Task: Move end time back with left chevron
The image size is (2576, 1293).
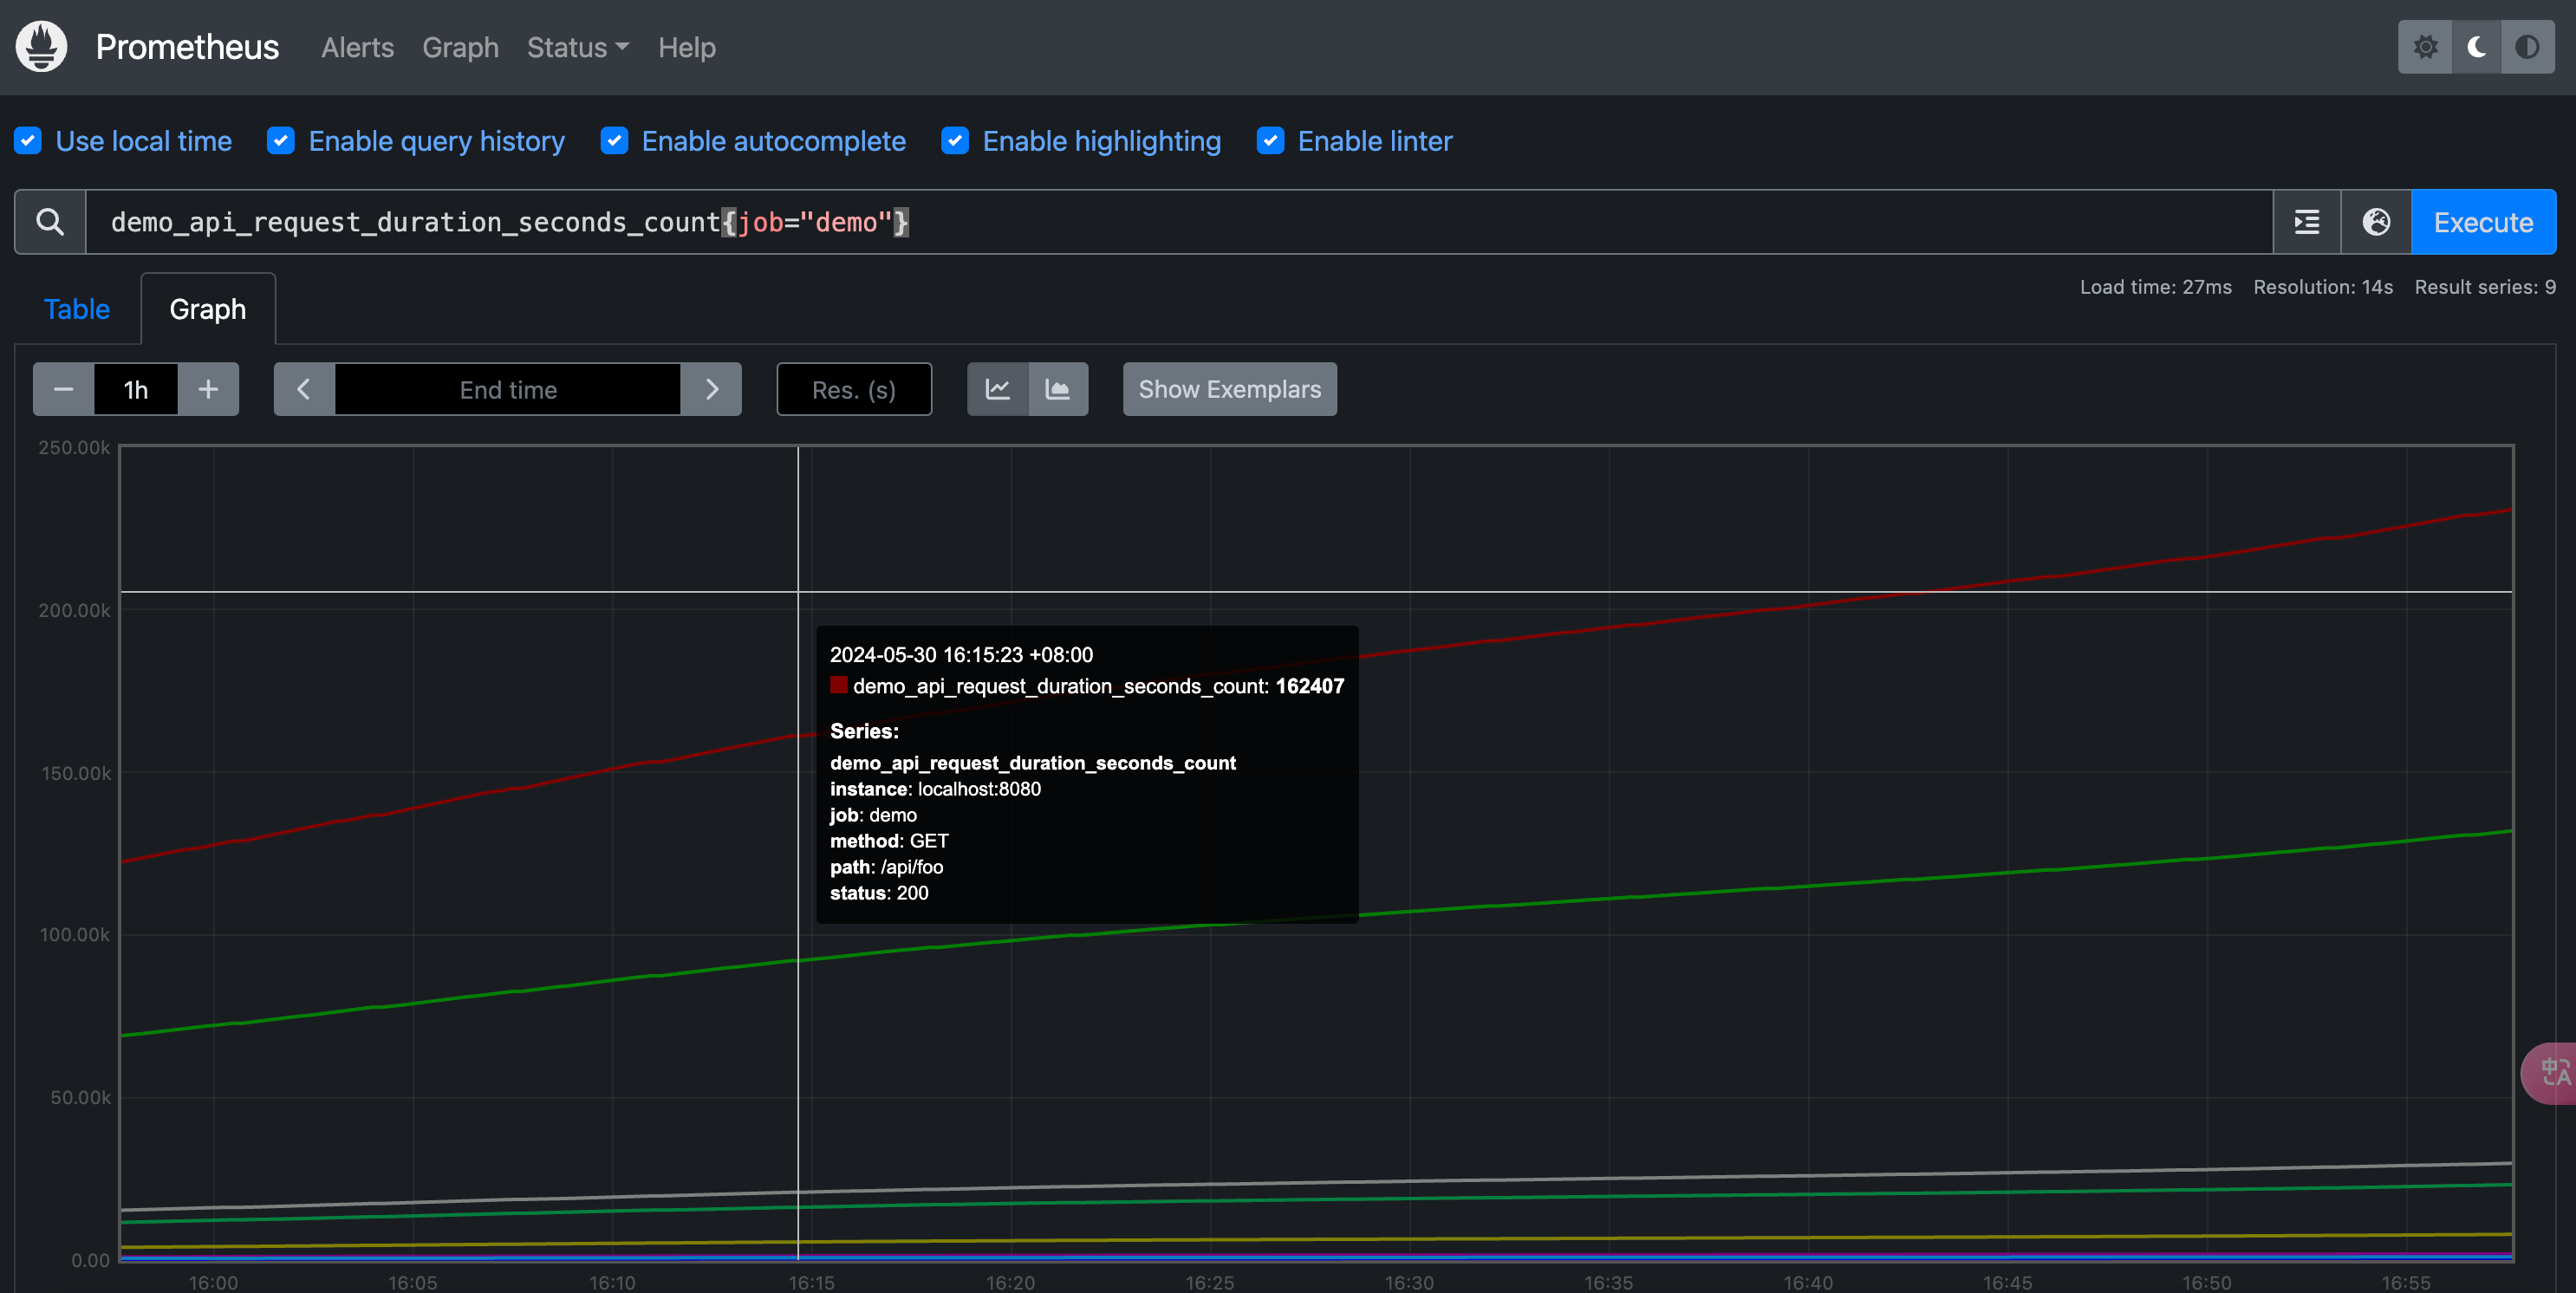Action: coord(304,389)
